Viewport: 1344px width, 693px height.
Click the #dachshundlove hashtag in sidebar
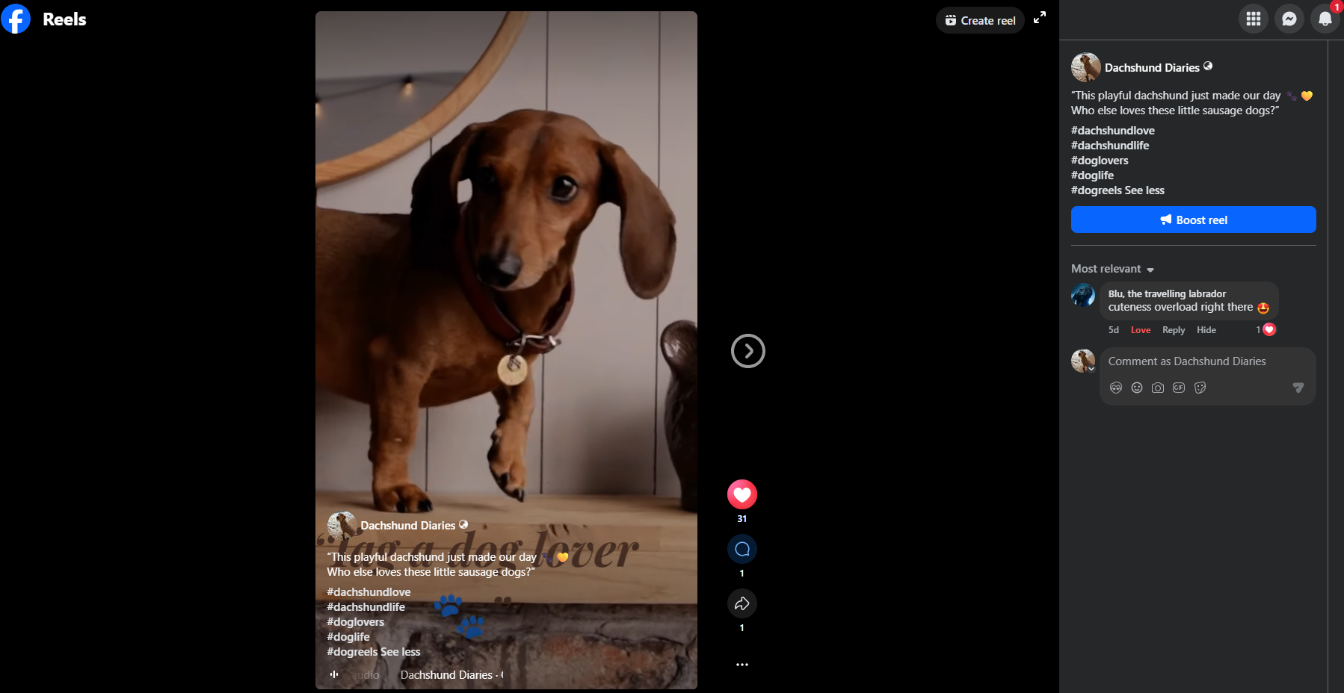pos(1113,131)
